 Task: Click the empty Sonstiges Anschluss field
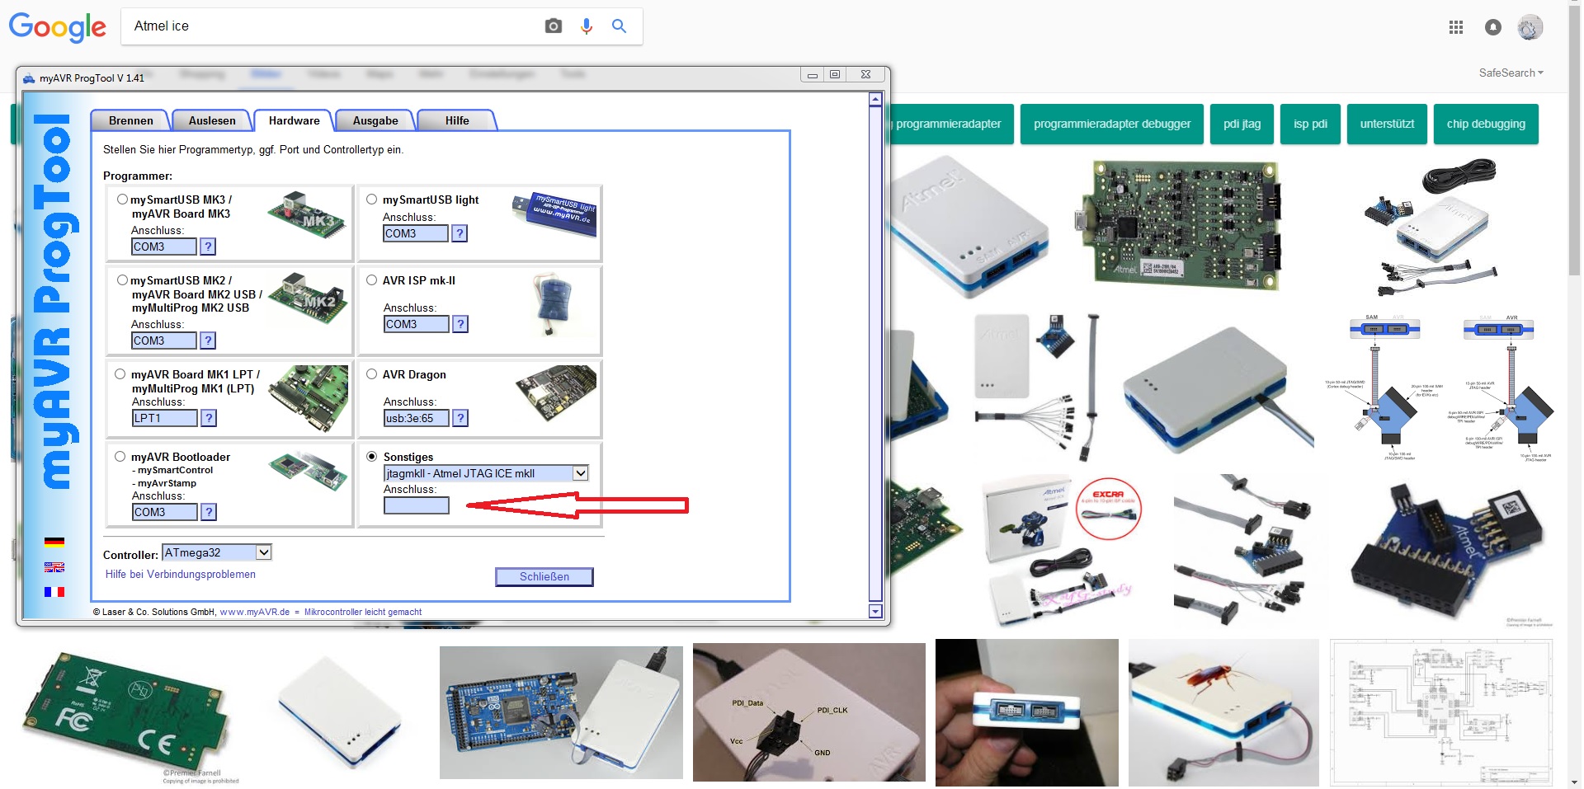[x=417, y=505]
